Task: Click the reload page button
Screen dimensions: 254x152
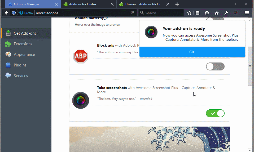Action: click(132, 13)
